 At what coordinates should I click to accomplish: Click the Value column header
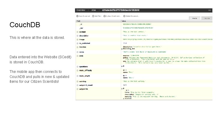click(167, 21)
